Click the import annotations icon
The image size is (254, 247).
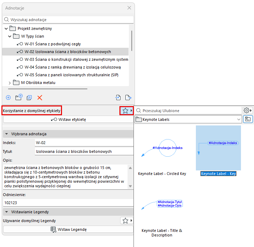coord(118,97)
